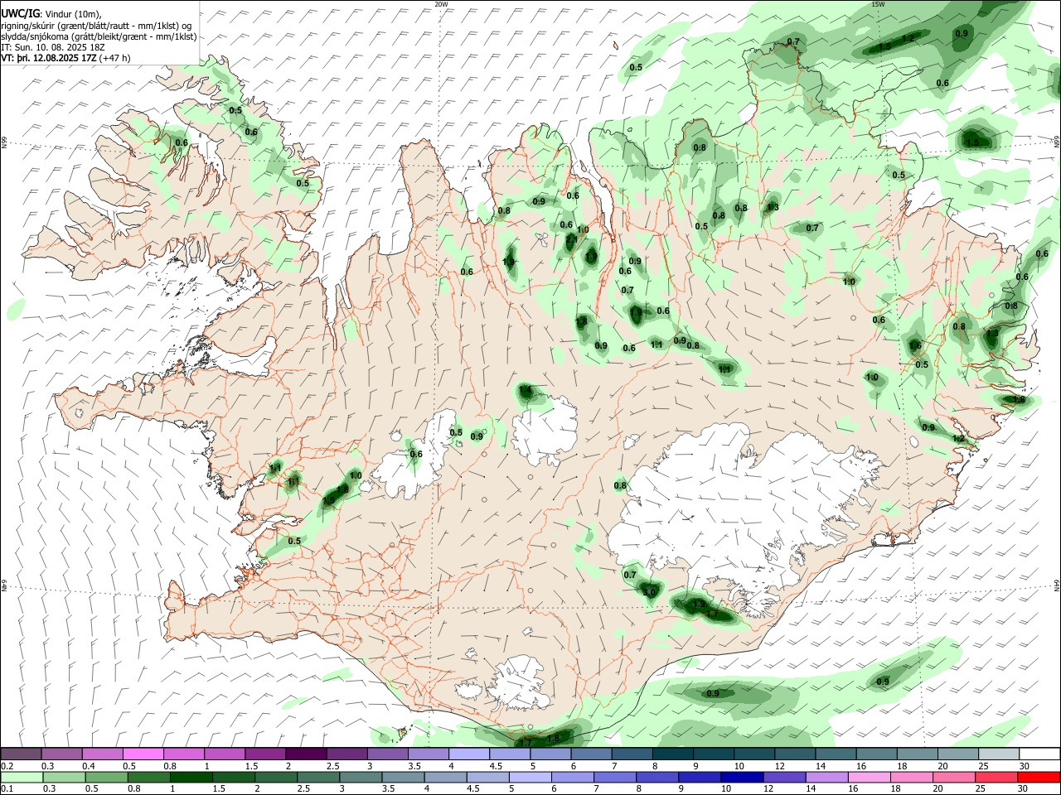Pick the dark teal 8 mm snow swatch
Screen dimensions: 1061x795
(x=673, y=754)
